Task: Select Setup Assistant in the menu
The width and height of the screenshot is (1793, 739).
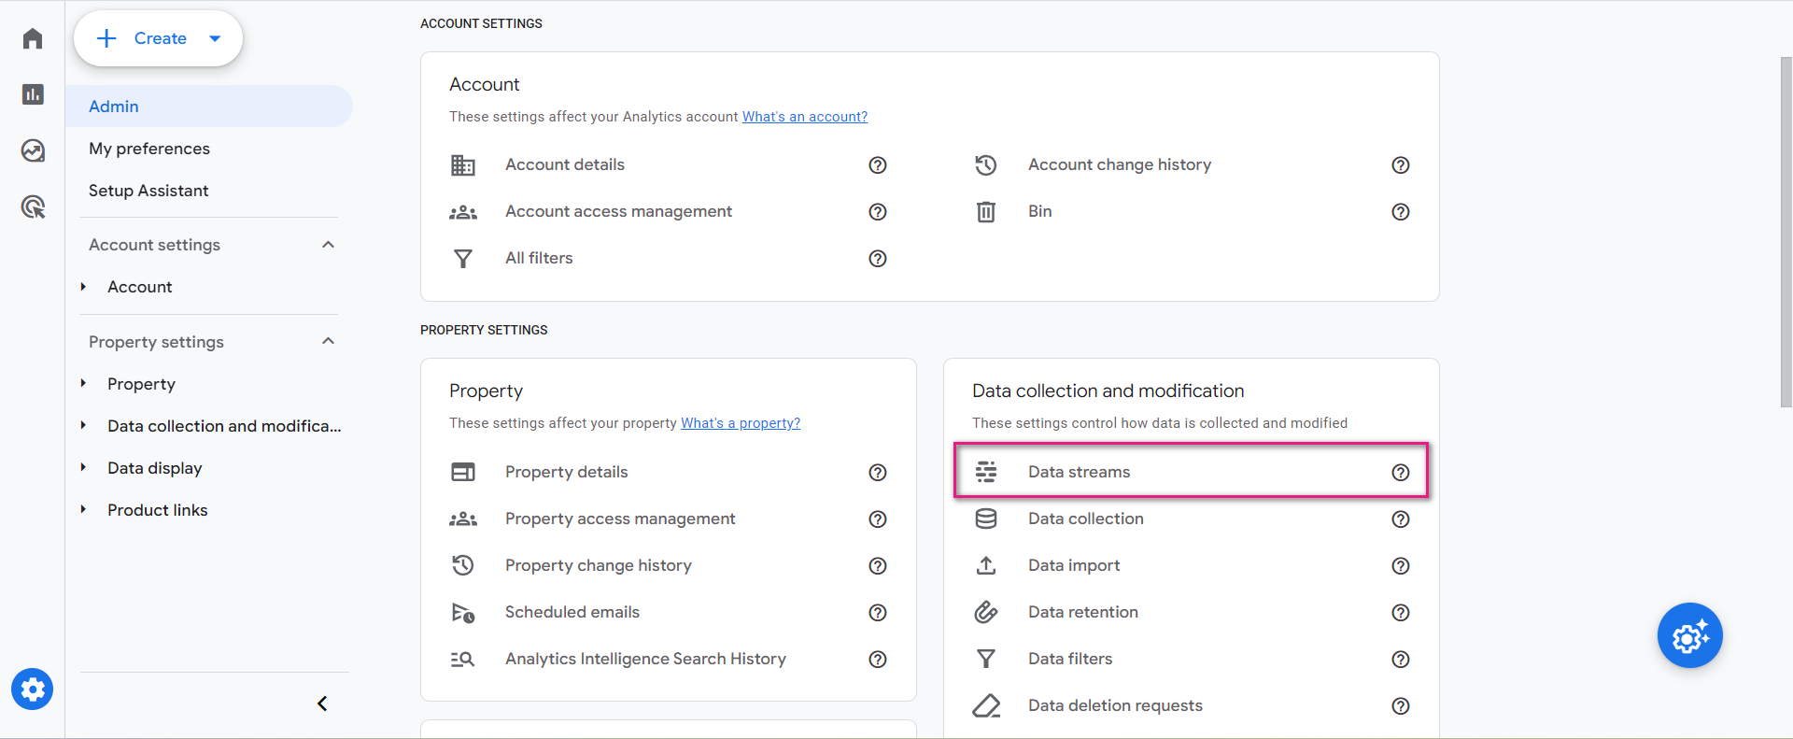Action: [148, 191]
